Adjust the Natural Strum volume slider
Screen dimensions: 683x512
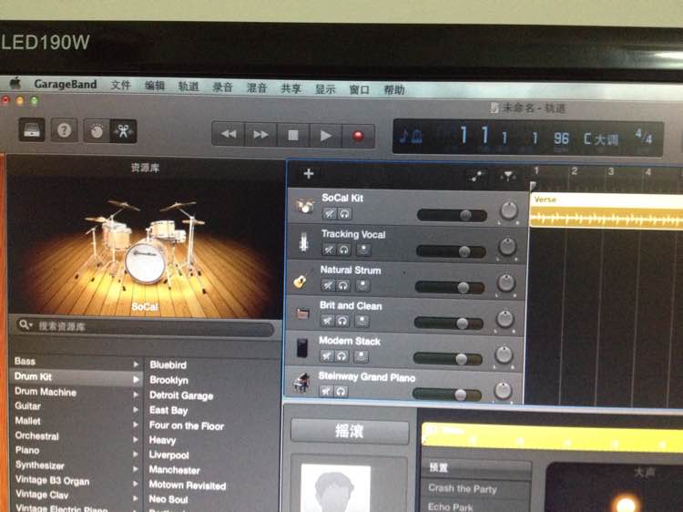pyautogui.click(x=450, y=287)
